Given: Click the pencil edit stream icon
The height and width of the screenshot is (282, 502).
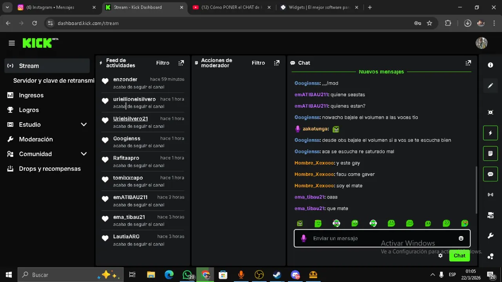Looking at the screenshot, I should (490, 86).
